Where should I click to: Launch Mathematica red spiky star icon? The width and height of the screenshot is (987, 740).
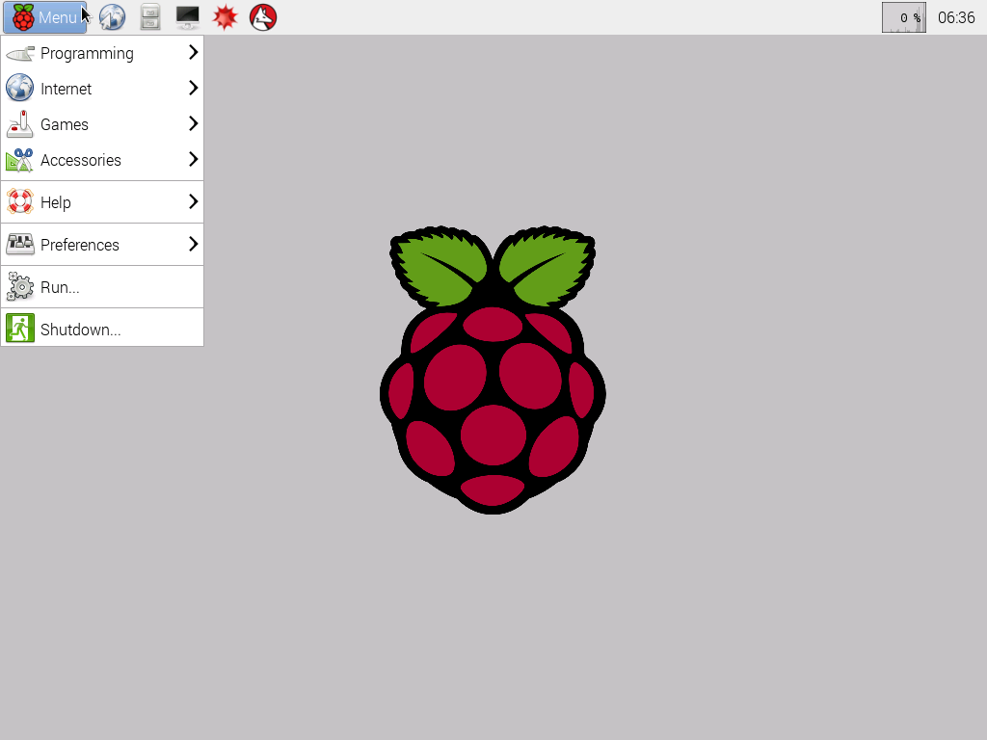coord(225,17)
